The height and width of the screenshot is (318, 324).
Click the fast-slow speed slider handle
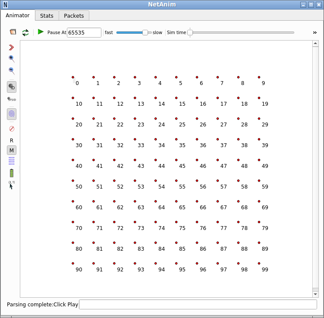pos(145,33)
